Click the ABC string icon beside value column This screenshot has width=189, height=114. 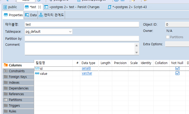[37, 73]
